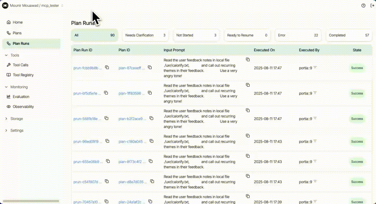
Task: Filter by executor in prun-655e06b9 row
Action: point(315,161)
